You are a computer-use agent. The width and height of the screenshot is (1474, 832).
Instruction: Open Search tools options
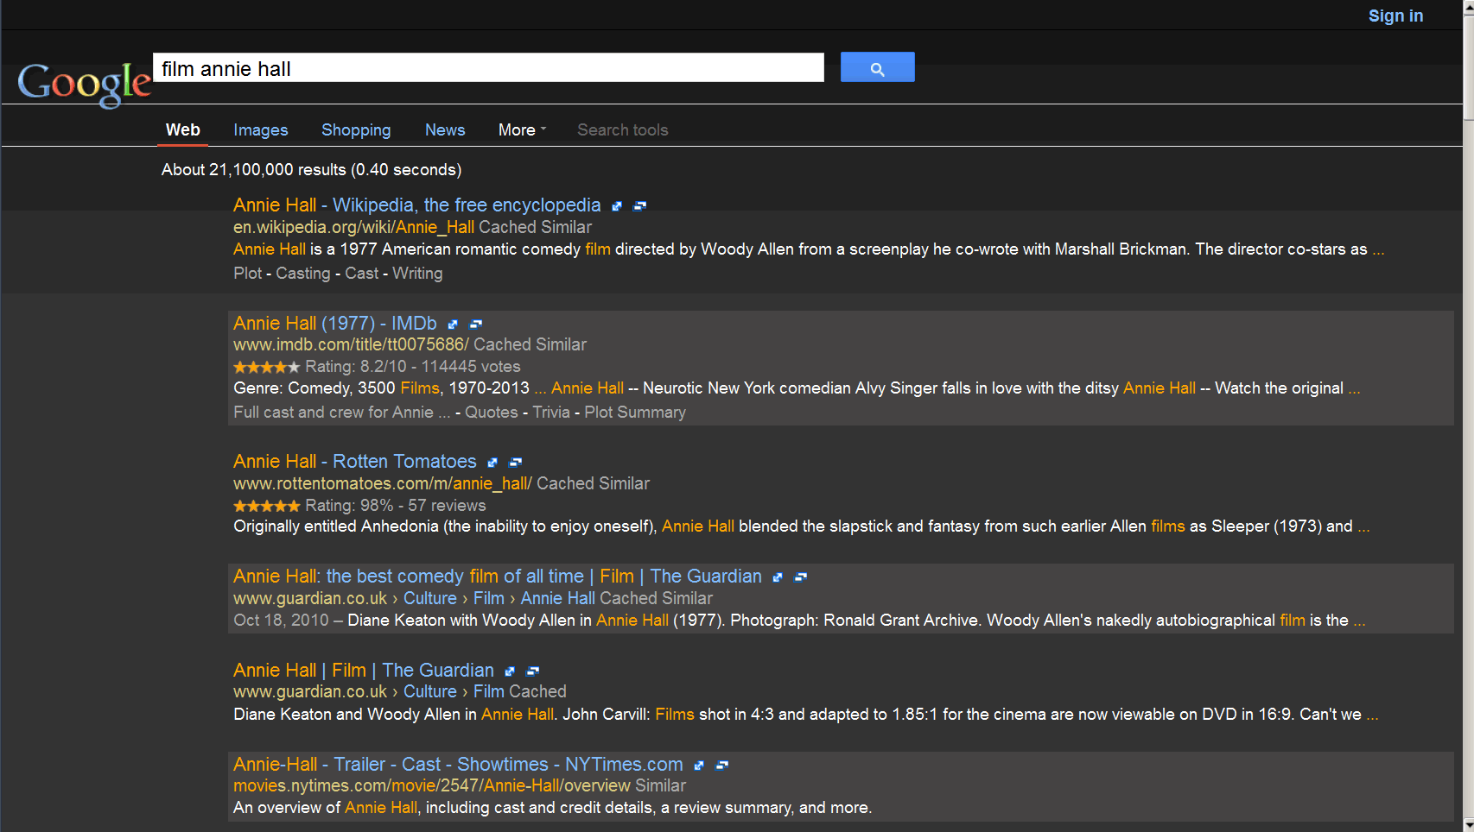(x=622, y=129)
